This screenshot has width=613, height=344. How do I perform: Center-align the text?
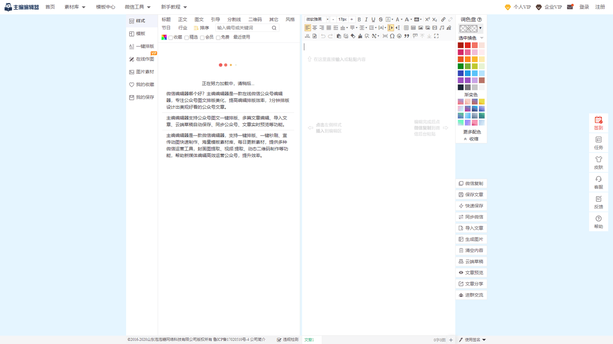point(315,28)
